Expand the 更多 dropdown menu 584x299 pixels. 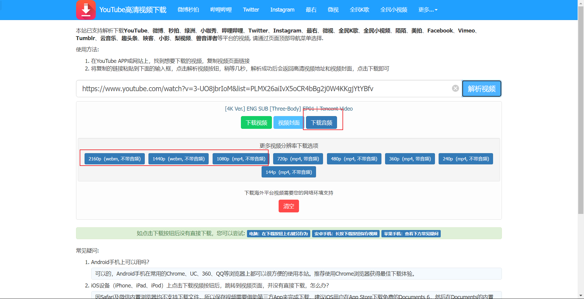tap(428, 10)
